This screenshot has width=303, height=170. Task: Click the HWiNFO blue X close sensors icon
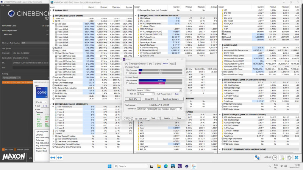[297, 158]
